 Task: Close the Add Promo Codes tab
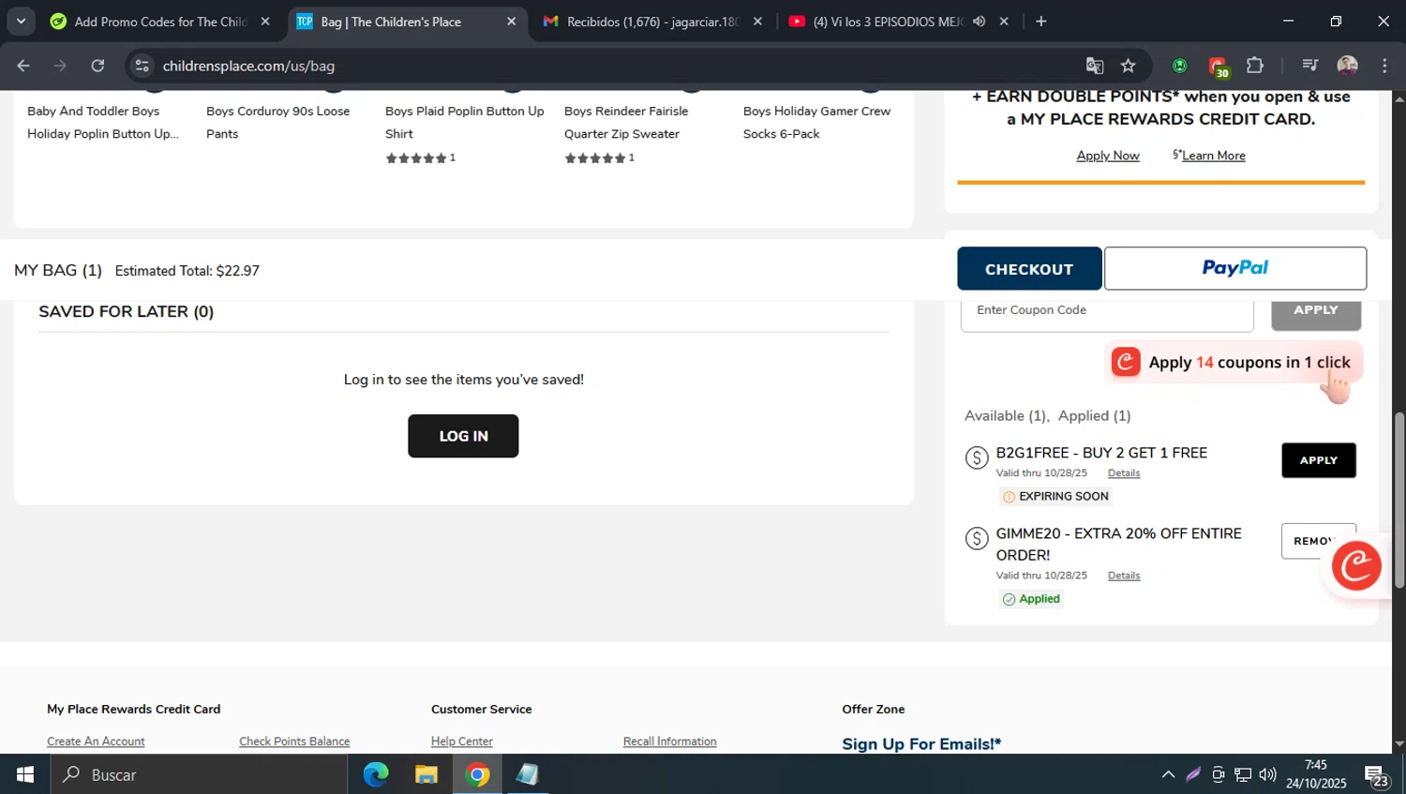pyautogui.click(x=265, y=22)
